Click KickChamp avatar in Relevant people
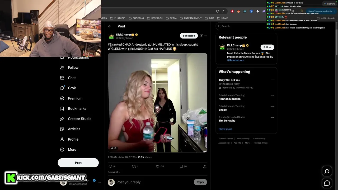 tap(222, 47)
